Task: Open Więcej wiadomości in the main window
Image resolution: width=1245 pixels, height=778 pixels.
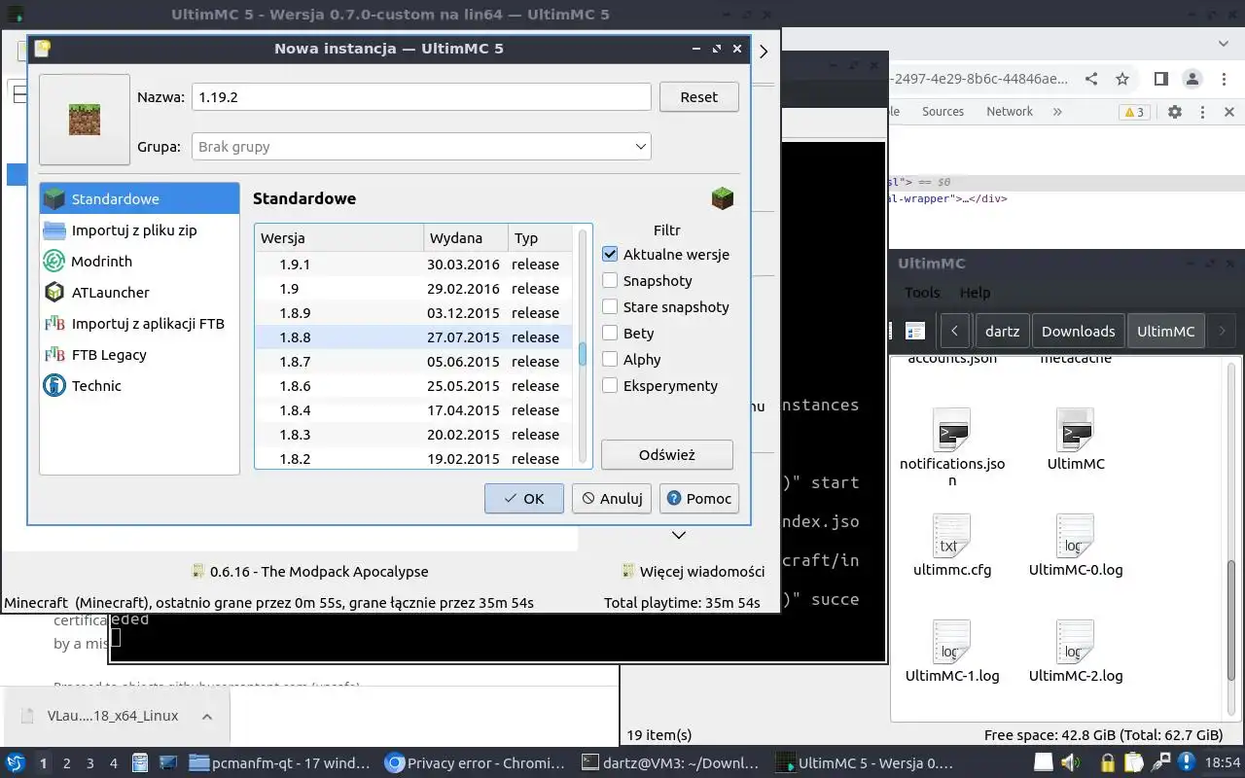Action: tap(693, 572)
